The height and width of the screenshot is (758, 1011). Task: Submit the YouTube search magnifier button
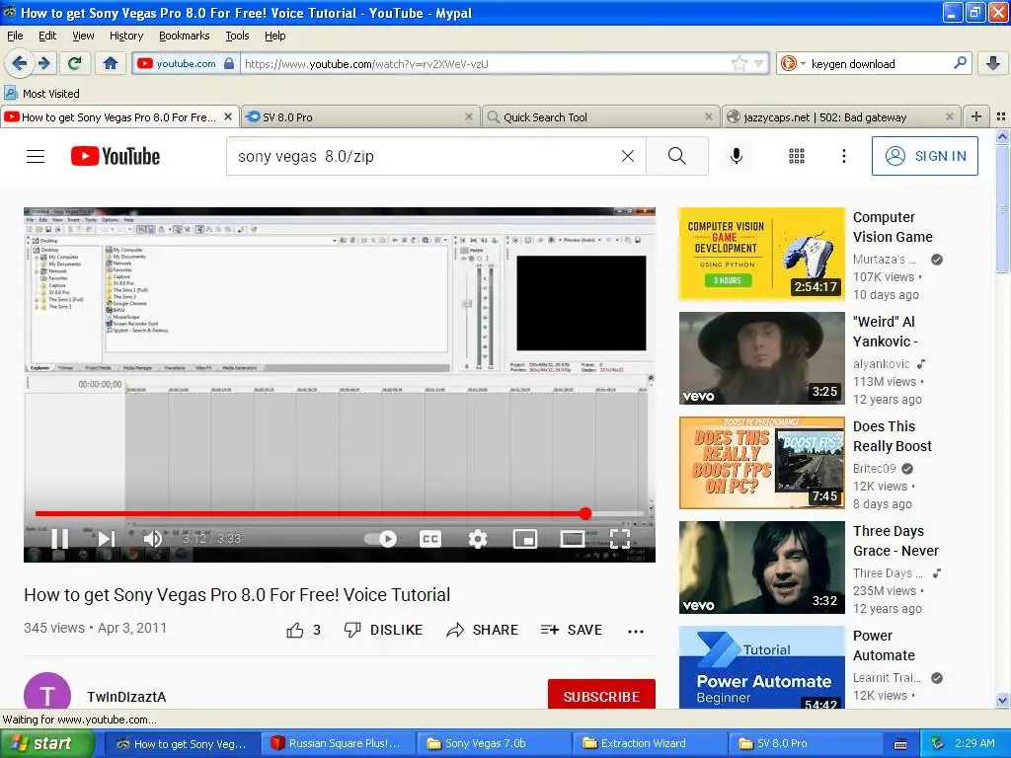(677, 156)
